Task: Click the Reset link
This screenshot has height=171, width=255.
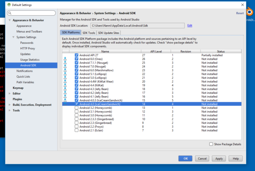Action: pos(240,13)
